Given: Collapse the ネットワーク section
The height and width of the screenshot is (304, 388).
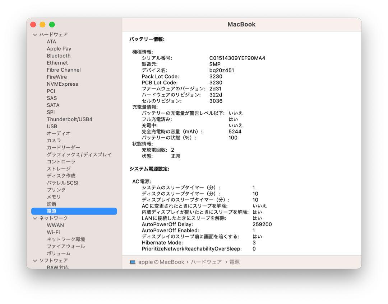Looking at the screenshot, I should (x=35, y=218).
